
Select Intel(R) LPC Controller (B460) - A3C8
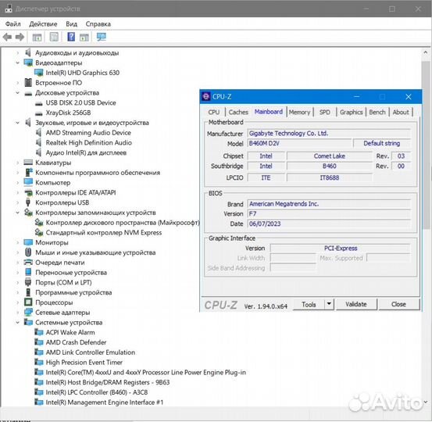click(96, 392)
